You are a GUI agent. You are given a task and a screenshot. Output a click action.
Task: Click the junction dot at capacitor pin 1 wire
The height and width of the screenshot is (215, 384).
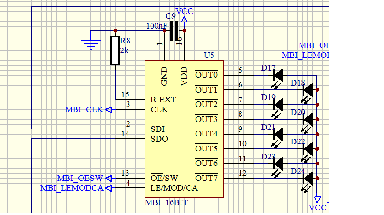165,31
